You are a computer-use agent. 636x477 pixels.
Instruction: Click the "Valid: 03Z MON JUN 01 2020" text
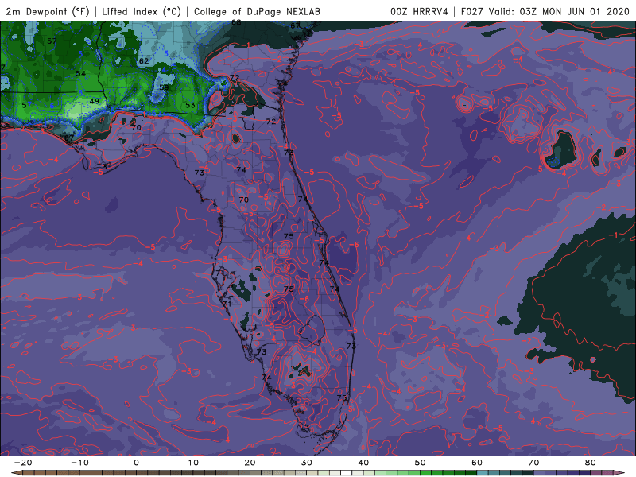coord(559,11)
